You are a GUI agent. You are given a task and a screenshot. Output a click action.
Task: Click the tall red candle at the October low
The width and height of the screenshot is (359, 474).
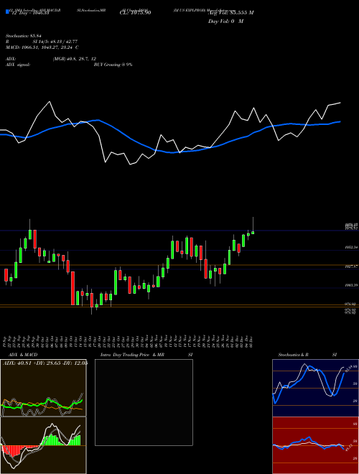[73, 288]
